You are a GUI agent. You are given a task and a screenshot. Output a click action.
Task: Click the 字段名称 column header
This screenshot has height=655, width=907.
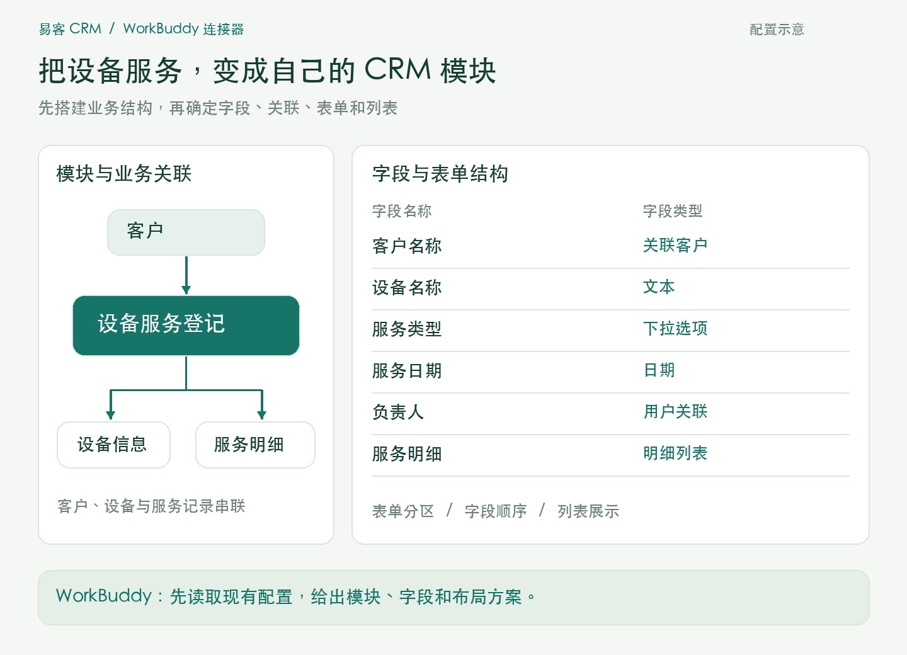coord(402,211)
